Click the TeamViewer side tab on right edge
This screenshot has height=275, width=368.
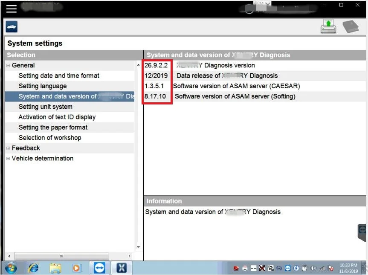coord(362,232)
